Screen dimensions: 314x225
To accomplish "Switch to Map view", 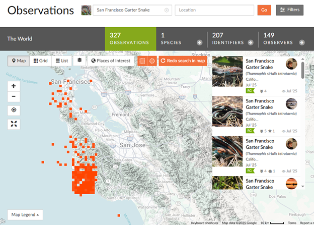I will tap(18, 61).
